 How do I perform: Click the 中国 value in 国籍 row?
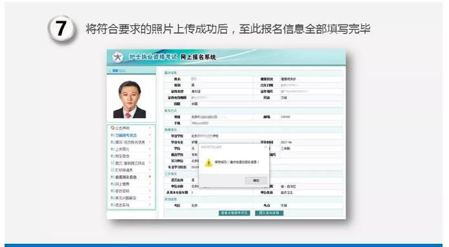[195, 104]
